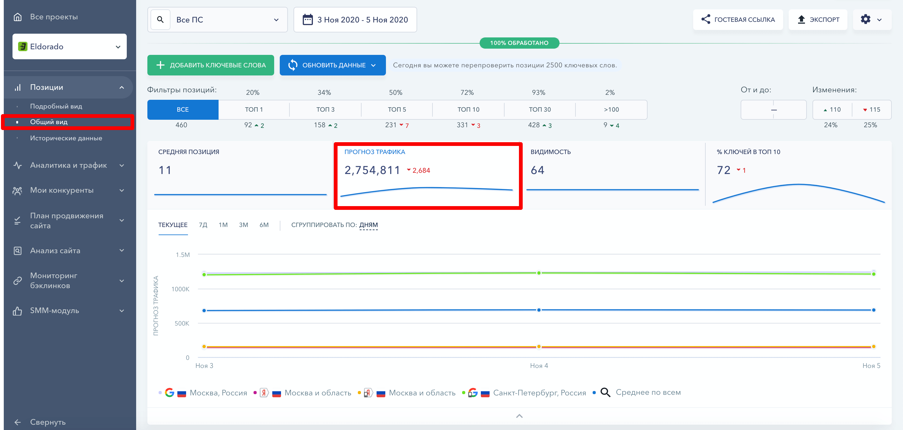The image size is (903, 430).
Task: Open the Обновить данные dropdown arrow
Action: pyautogui.click(x=373, y=65)
